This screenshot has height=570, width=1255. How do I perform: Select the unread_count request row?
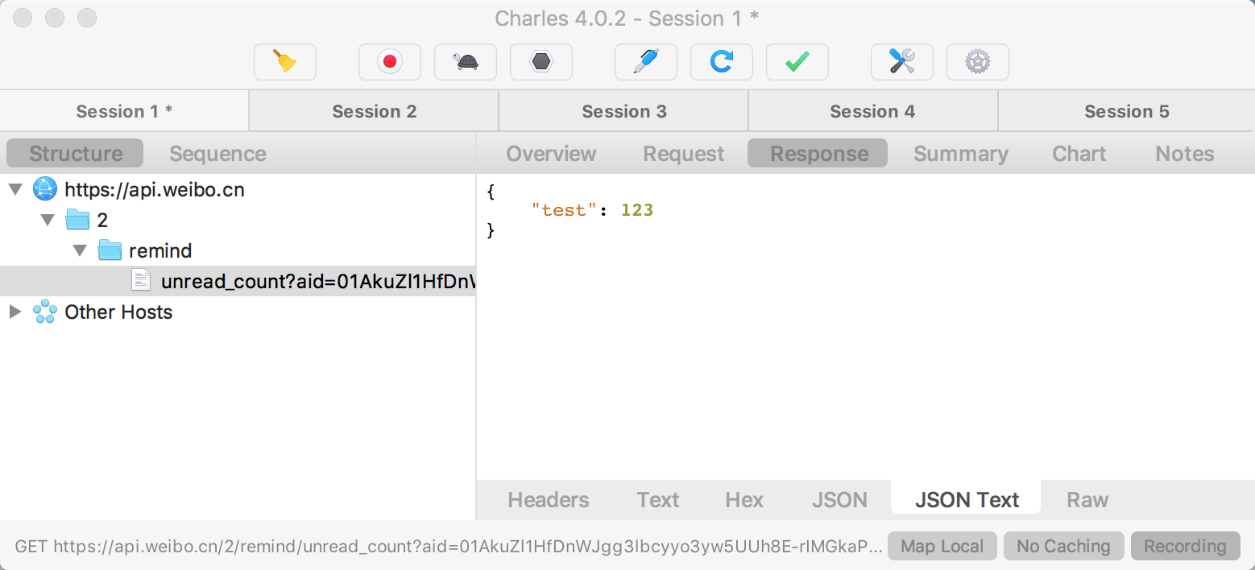click(x=238, y=281)
